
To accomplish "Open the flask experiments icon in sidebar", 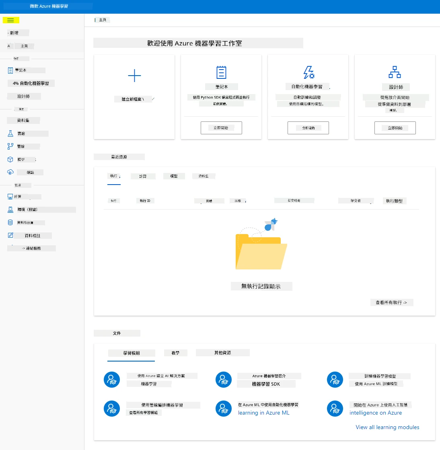I will [x=10, y=133].
